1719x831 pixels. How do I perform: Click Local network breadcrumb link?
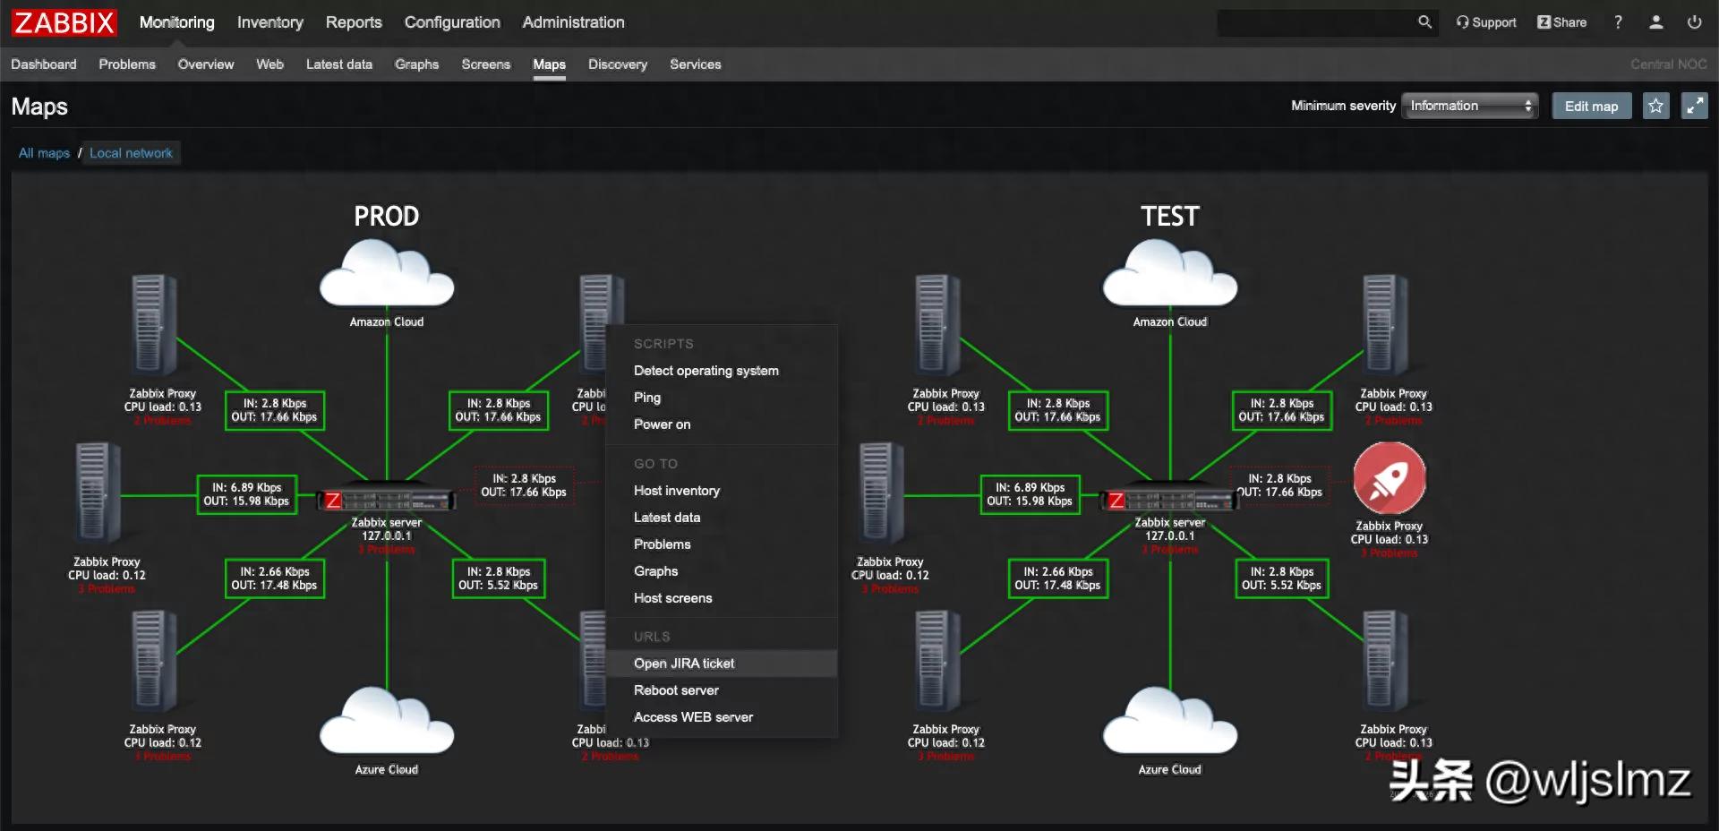click(x=131, y=153)
